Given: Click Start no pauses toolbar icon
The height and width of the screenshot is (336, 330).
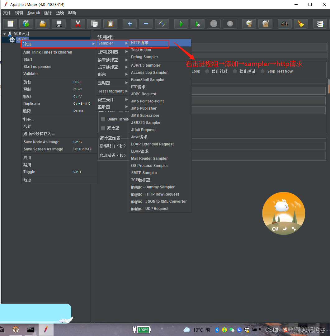Looking at the screenshot, I should pyautogui.click(x=198, y=24).
